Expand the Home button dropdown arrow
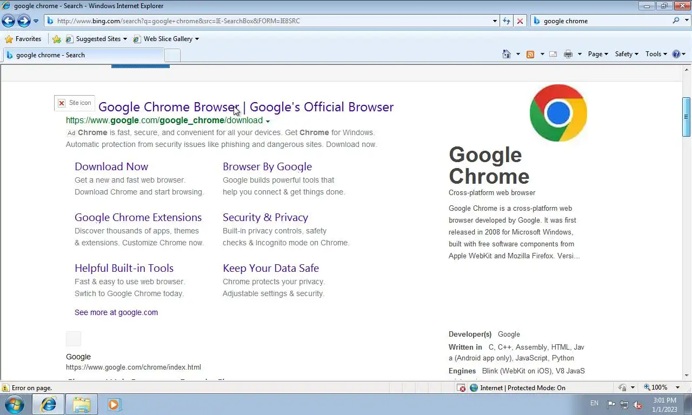Image resolution: width=692 pixels, height=415 pixels. [x=518, y=54]
